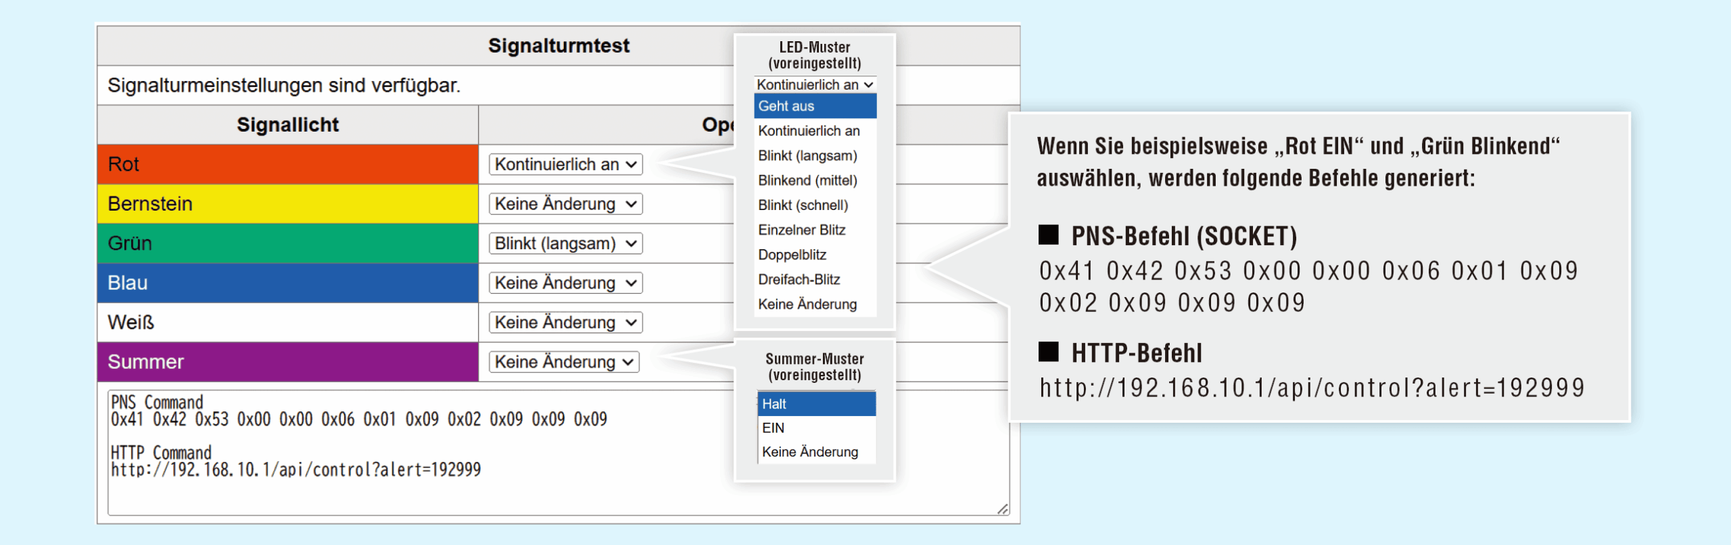Expand the Grün Blinkt (langsam) dropdown
This screenshot has height=545, width=1731.
[565, 243]
